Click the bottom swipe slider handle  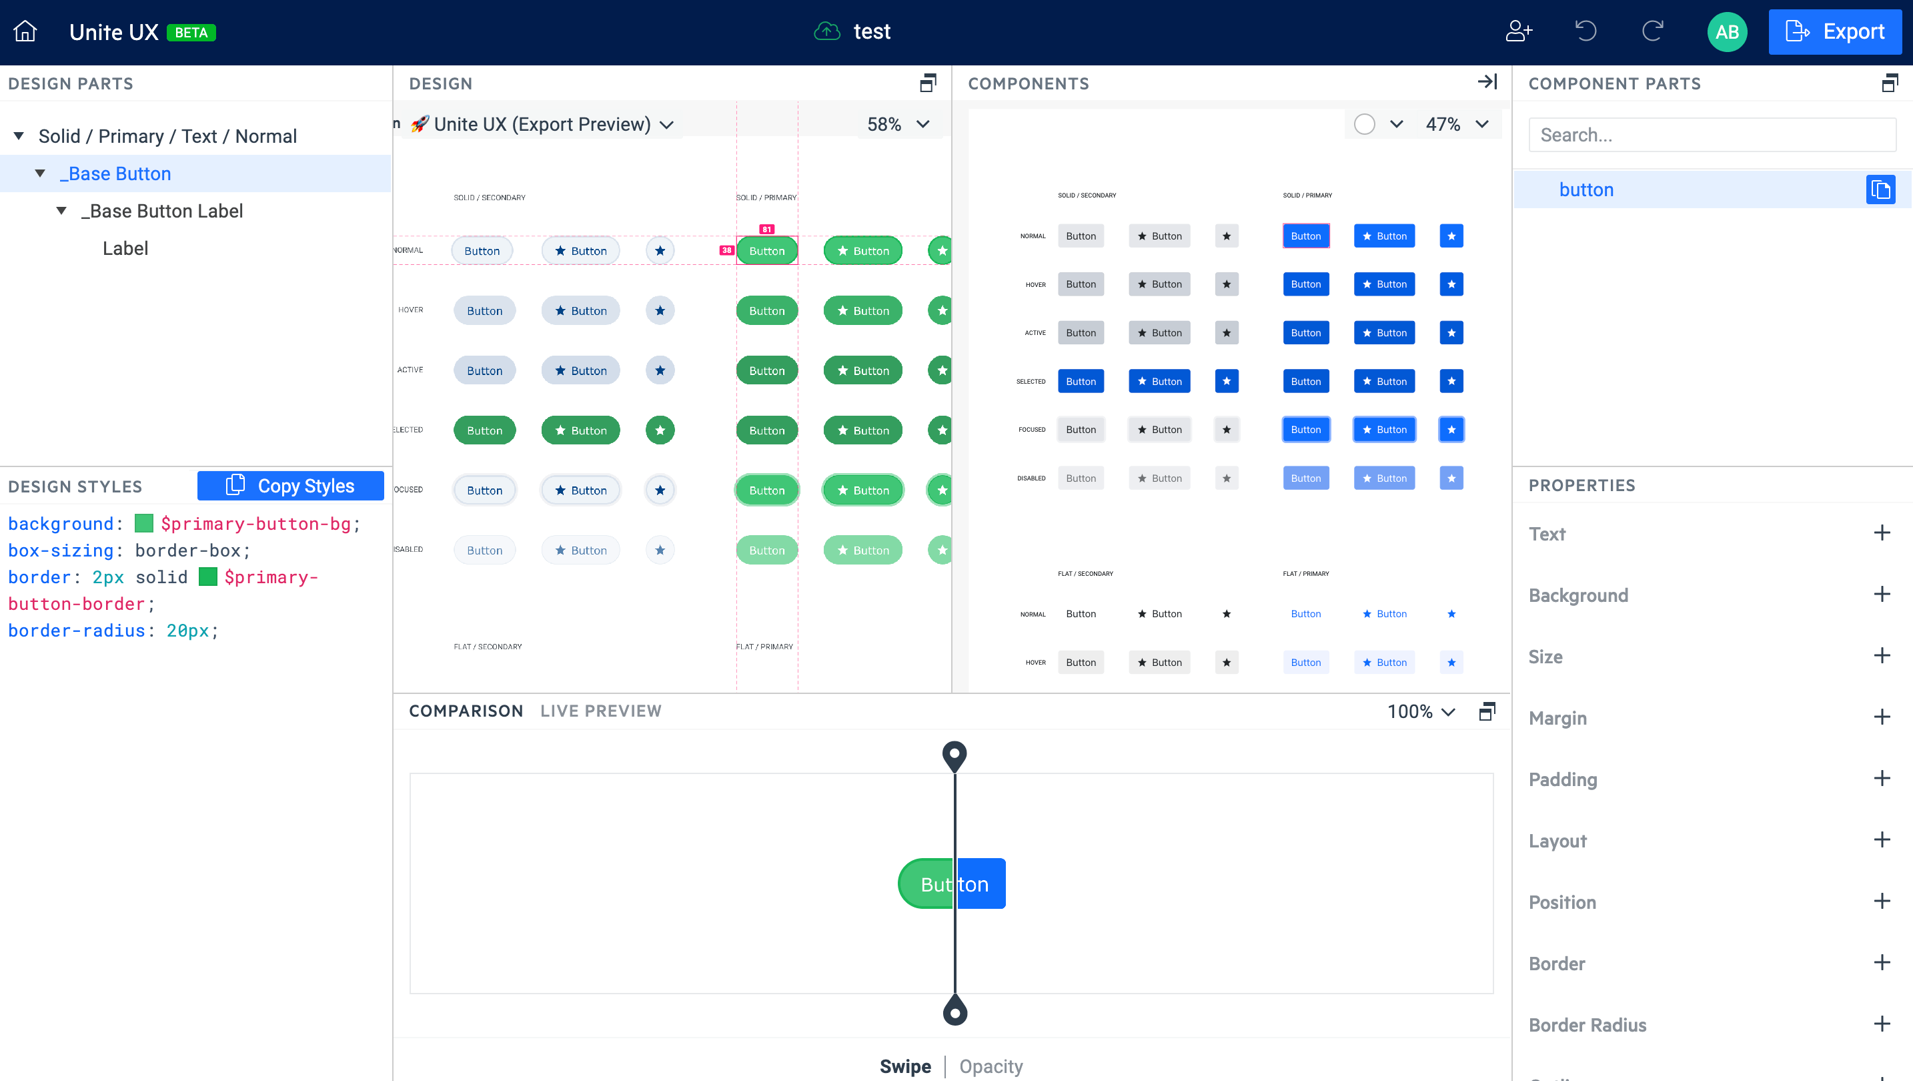point(955,1010)
